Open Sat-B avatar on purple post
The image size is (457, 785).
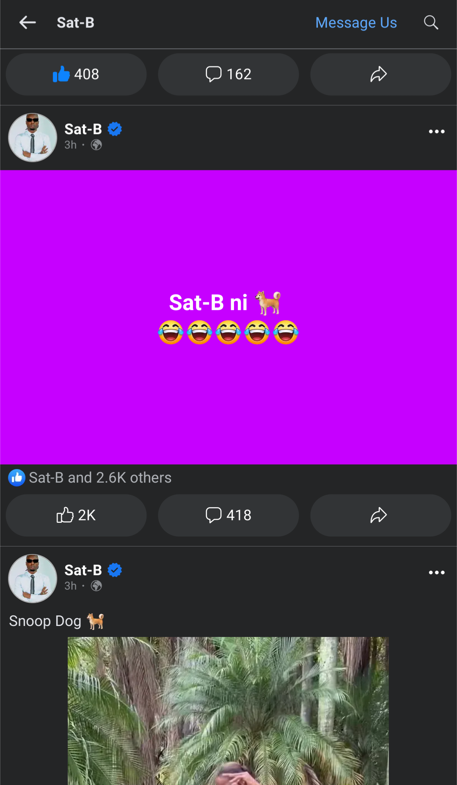[33, 137]
